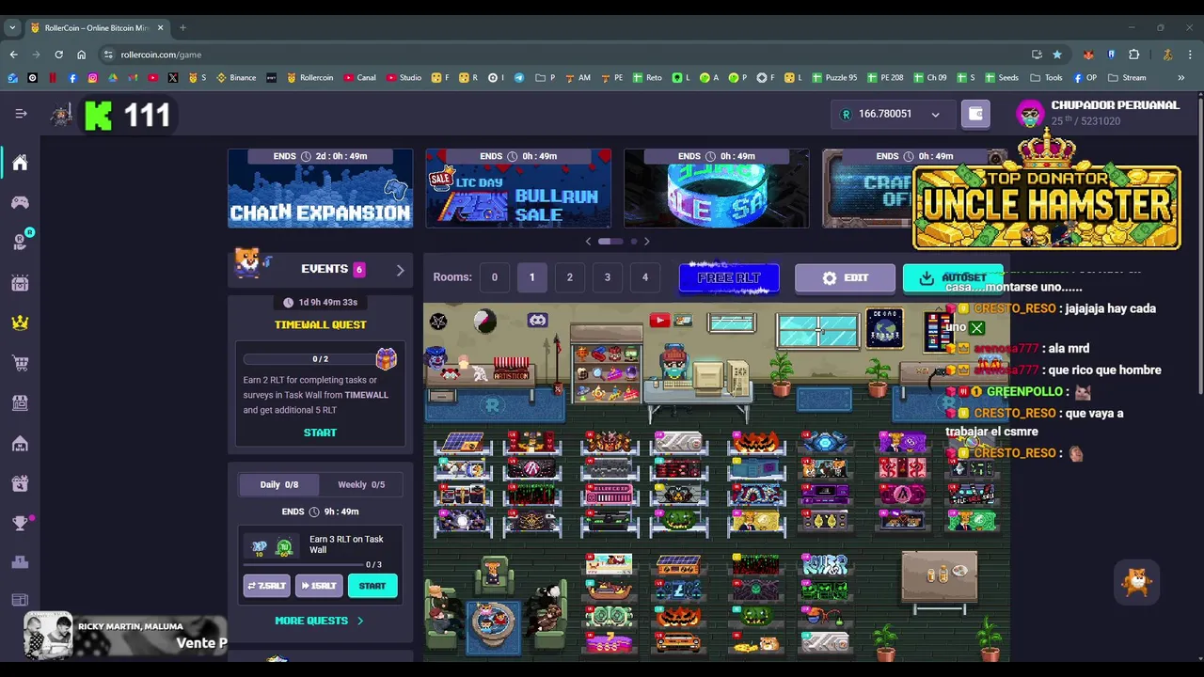Go to next banner slide arrow
1204x677 pixels.
pyautogui.click(x=646, y=242)
